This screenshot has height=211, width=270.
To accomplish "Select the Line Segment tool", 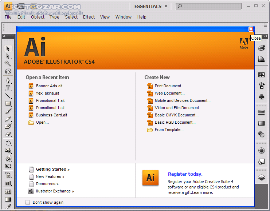I will tap(8, 96).
